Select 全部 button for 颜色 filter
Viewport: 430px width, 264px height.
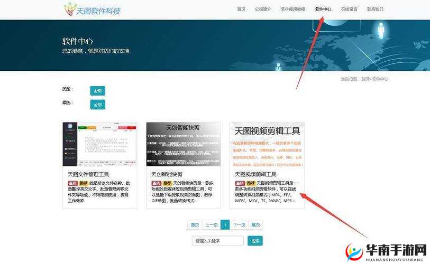(98, 105)
